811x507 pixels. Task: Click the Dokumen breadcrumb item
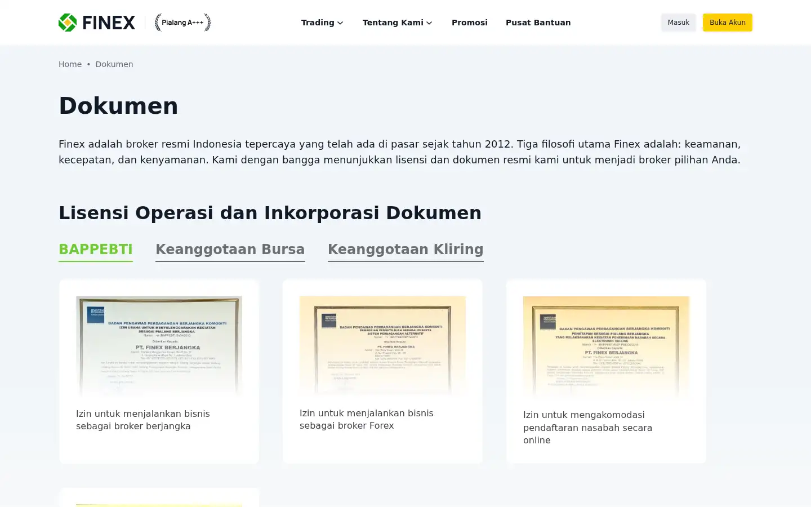pyautogui.click(x=114, y=64)
